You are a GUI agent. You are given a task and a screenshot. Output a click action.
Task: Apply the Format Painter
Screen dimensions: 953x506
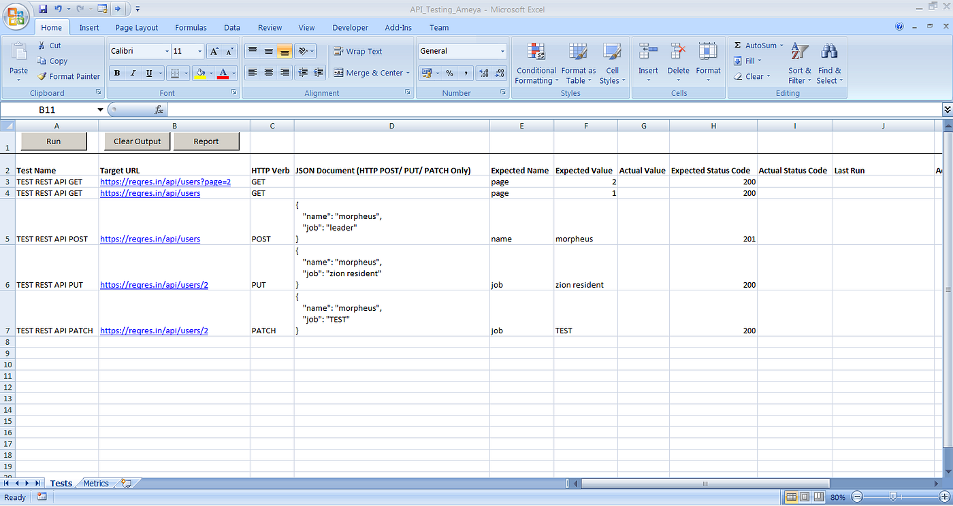68,75
